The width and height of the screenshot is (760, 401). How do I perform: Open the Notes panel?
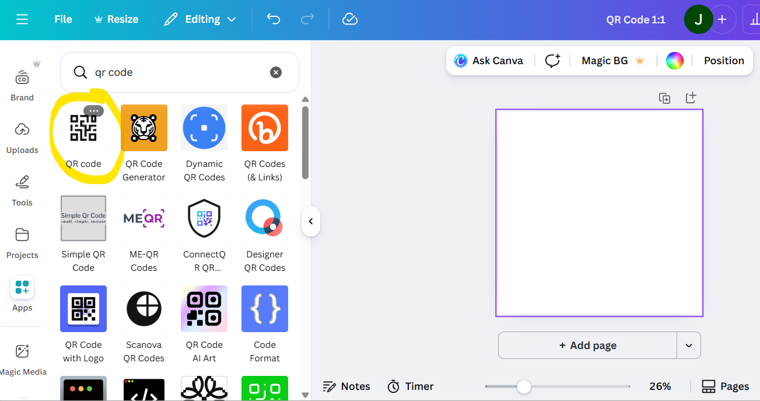pos(346,386)
